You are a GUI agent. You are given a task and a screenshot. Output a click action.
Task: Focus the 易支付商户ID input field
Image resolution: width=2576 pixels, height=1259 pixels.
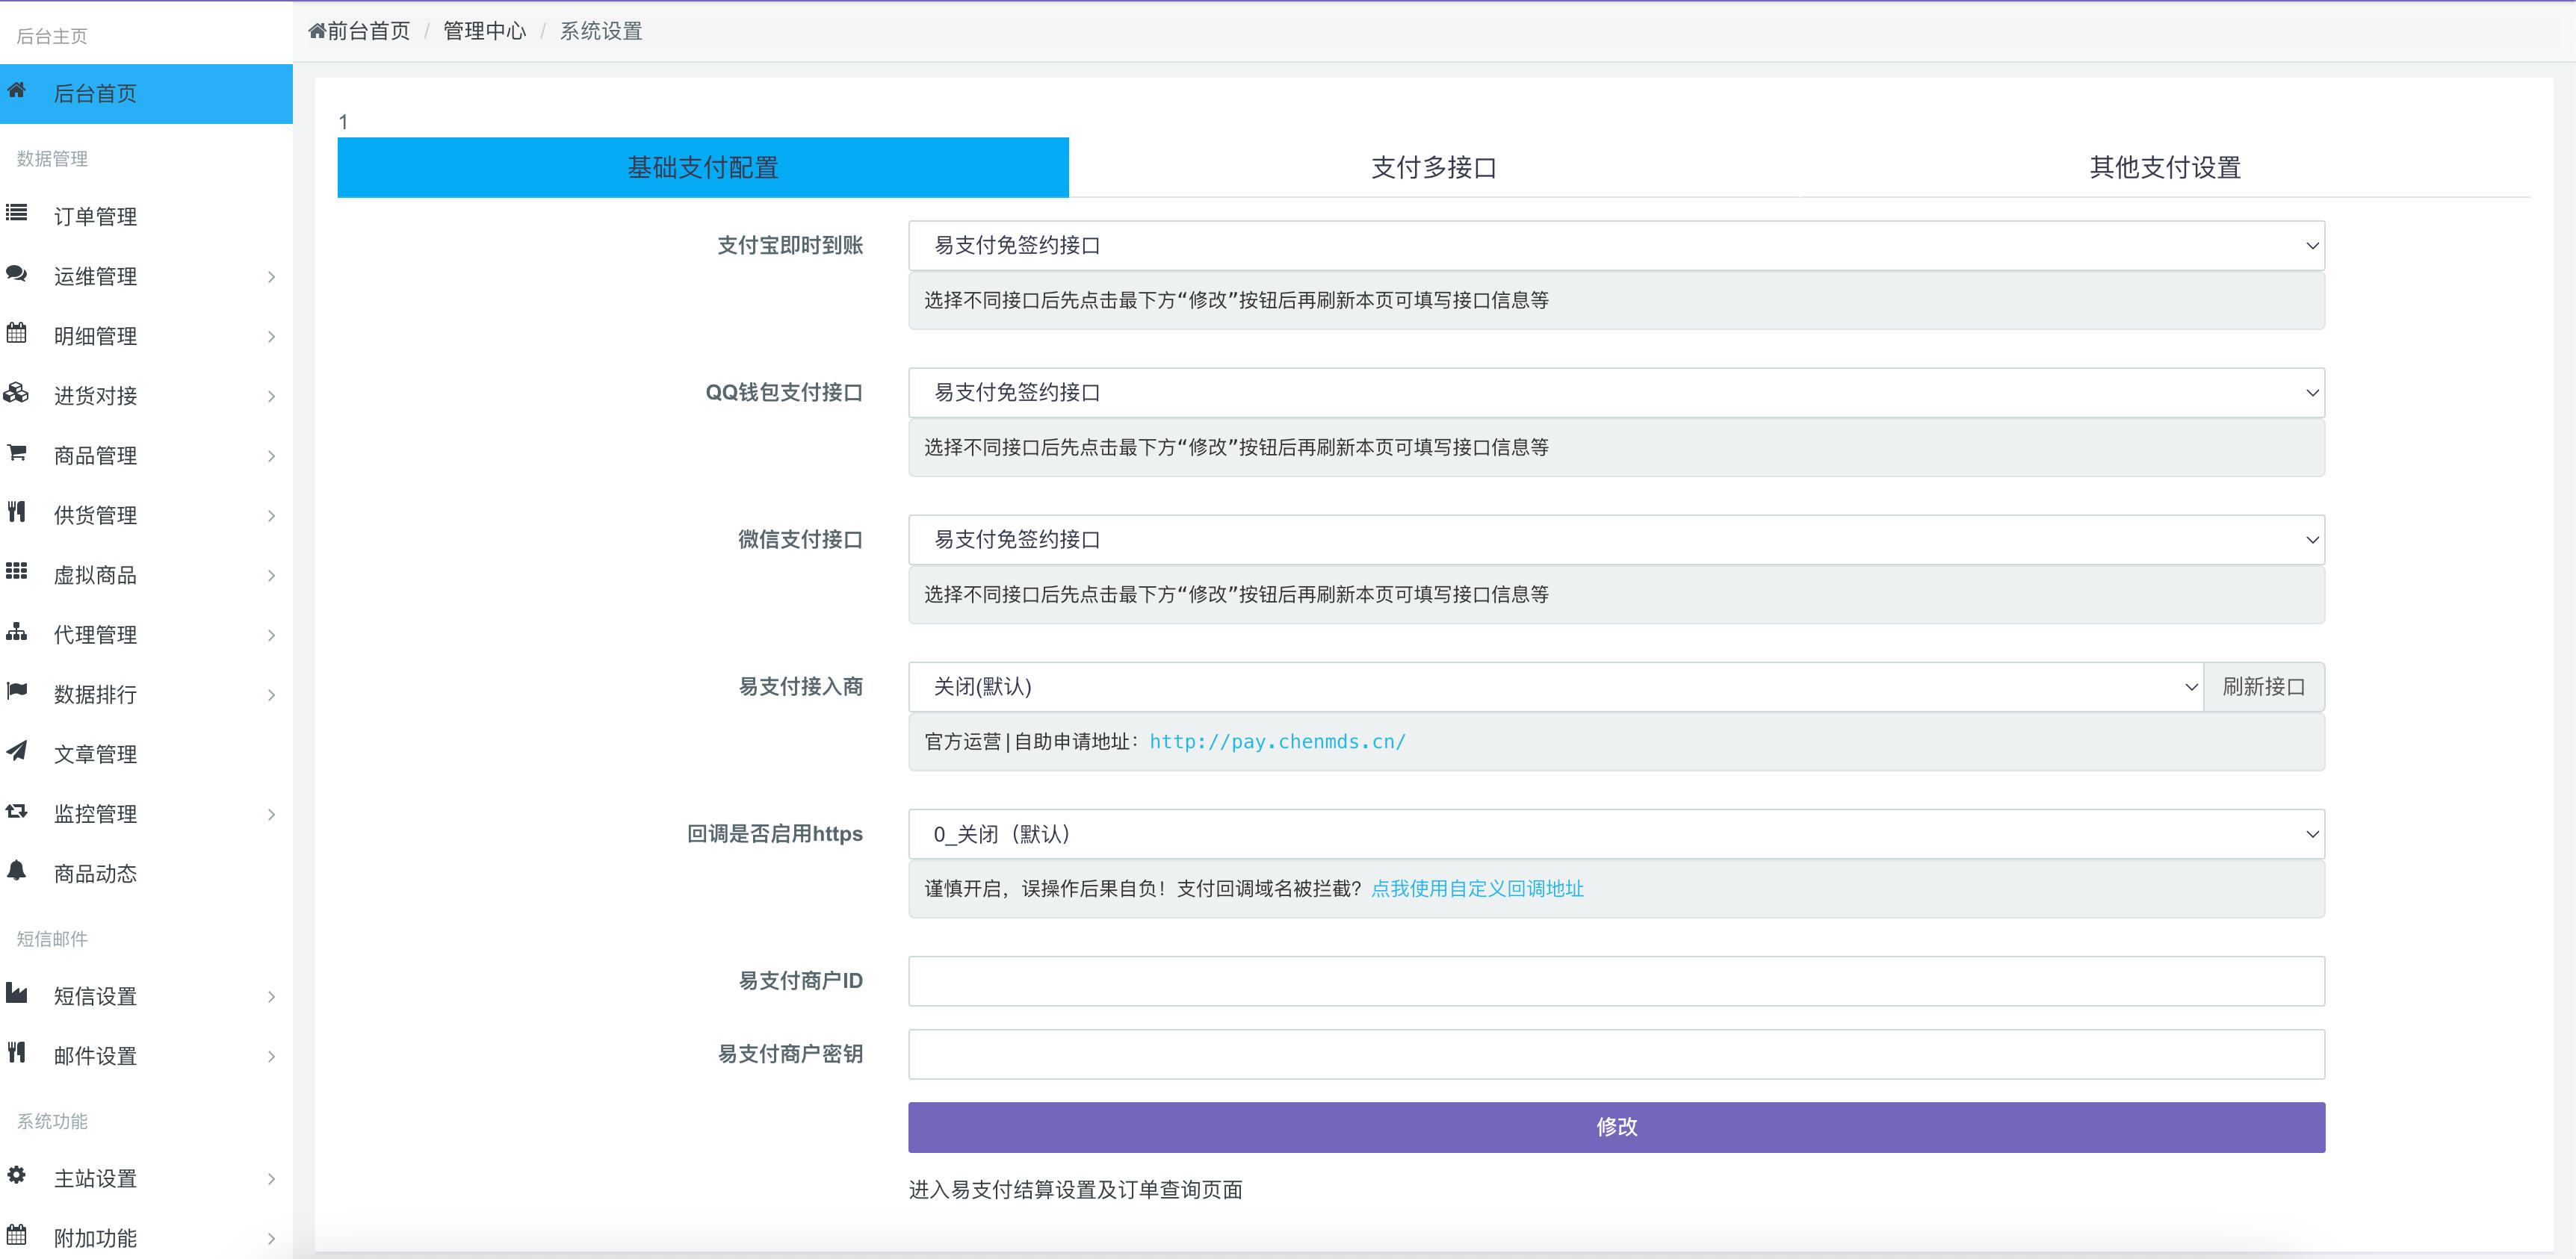click(1616, 980)
